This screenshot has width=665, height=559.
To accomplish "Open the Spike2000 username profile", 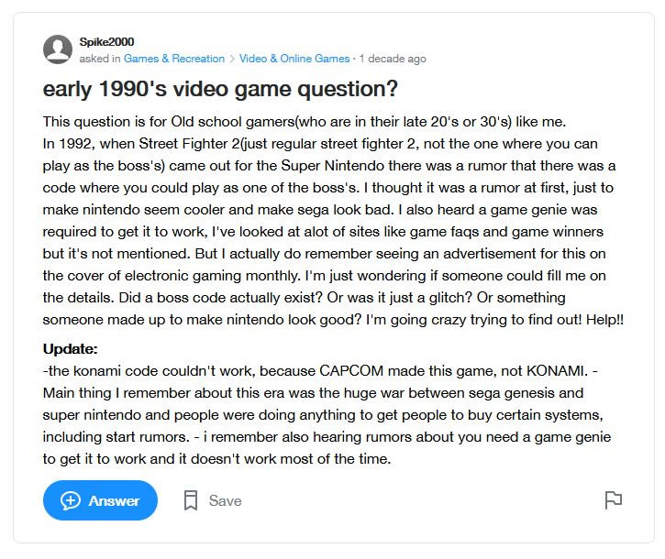I will pyautogui.click(x=106, y=42).
